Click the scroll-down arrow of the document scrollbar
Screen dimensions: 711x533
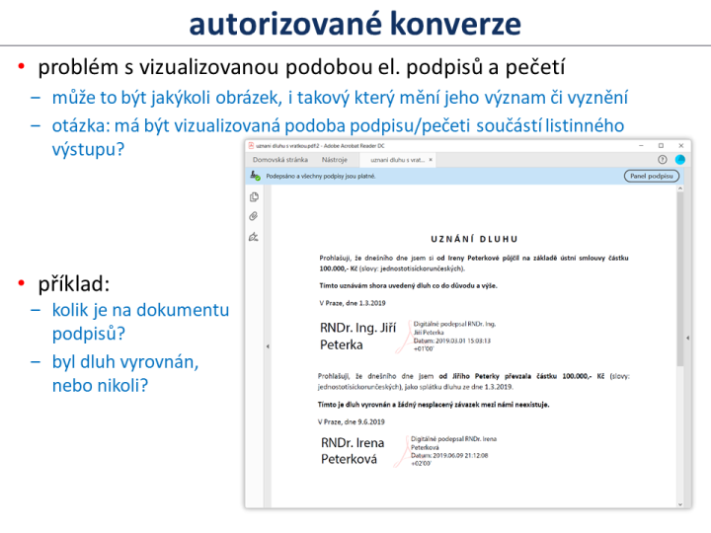[680, 504]
